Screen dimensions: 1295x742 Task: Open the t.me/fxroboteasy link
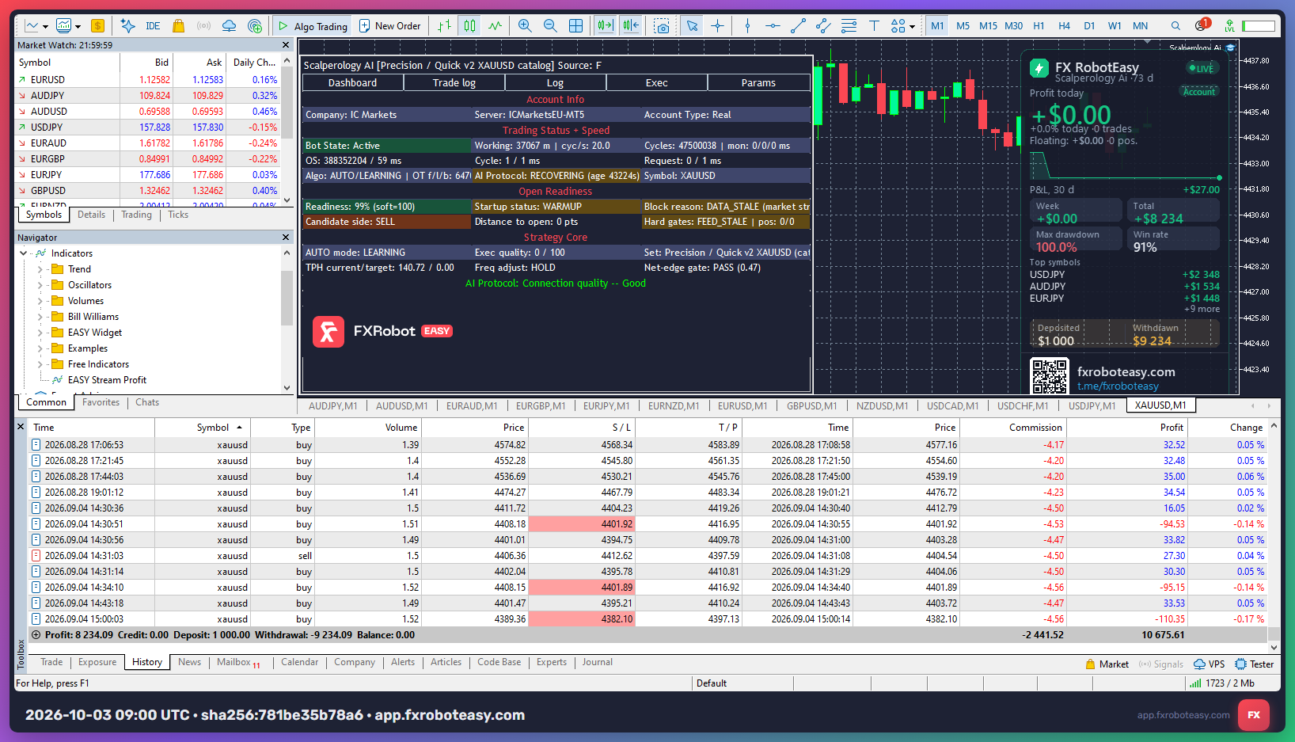tap(1118, 386)
